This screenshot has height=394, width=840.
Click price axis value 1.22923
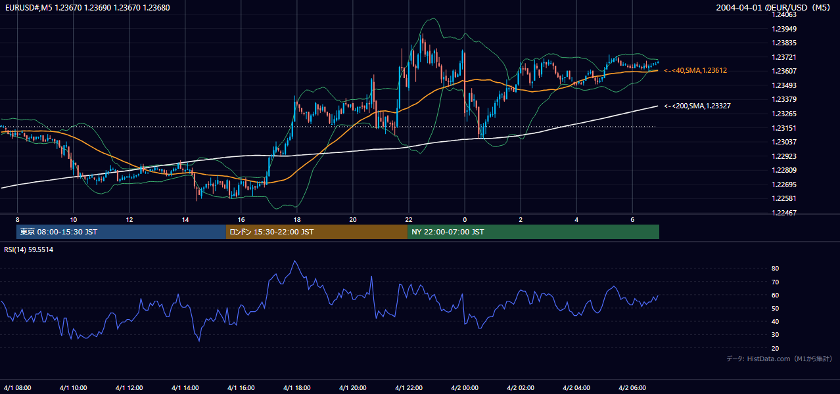[x=783, y=156]
